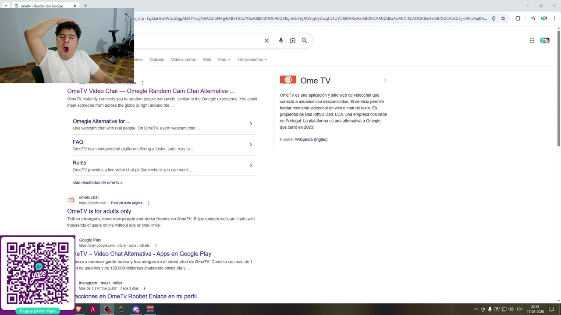The height and width of the screenshot is (315, 561).
Task: Open the Rules sitelink chevron
Action: coord(251,165)
